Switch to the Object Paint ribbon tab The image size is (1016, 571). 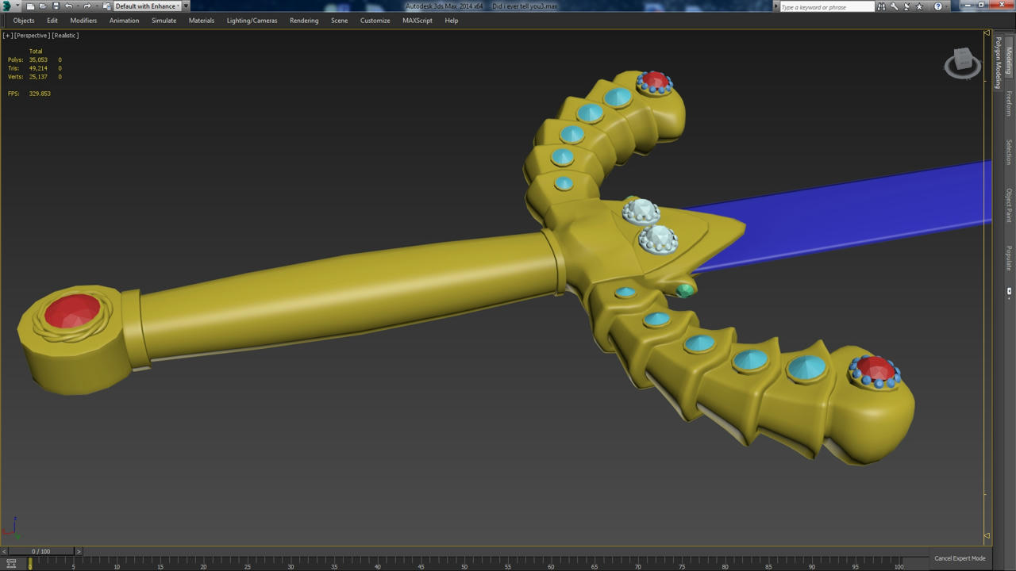(1009, 205)
